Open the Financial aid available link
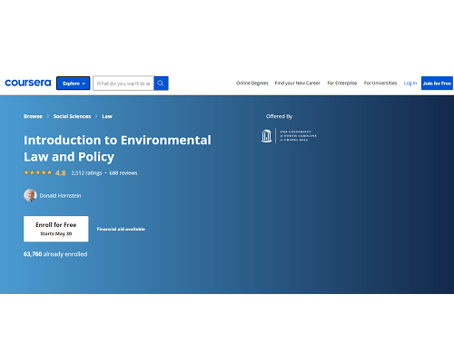454x363 pixels. tap(121, 229)
